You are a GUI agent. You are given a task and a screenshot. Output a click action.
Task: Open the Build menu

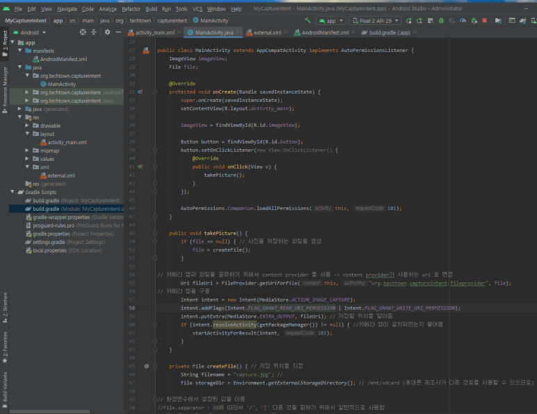tap(151, 9)
